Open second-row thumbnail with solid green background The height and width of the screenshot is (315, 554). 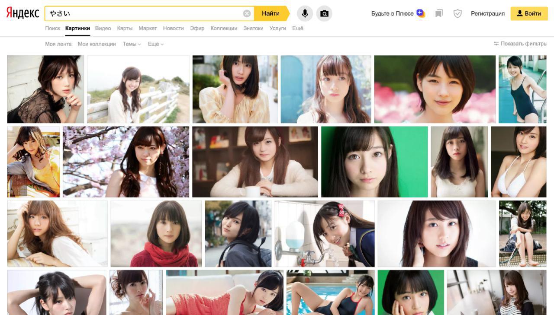coord(374,162)
